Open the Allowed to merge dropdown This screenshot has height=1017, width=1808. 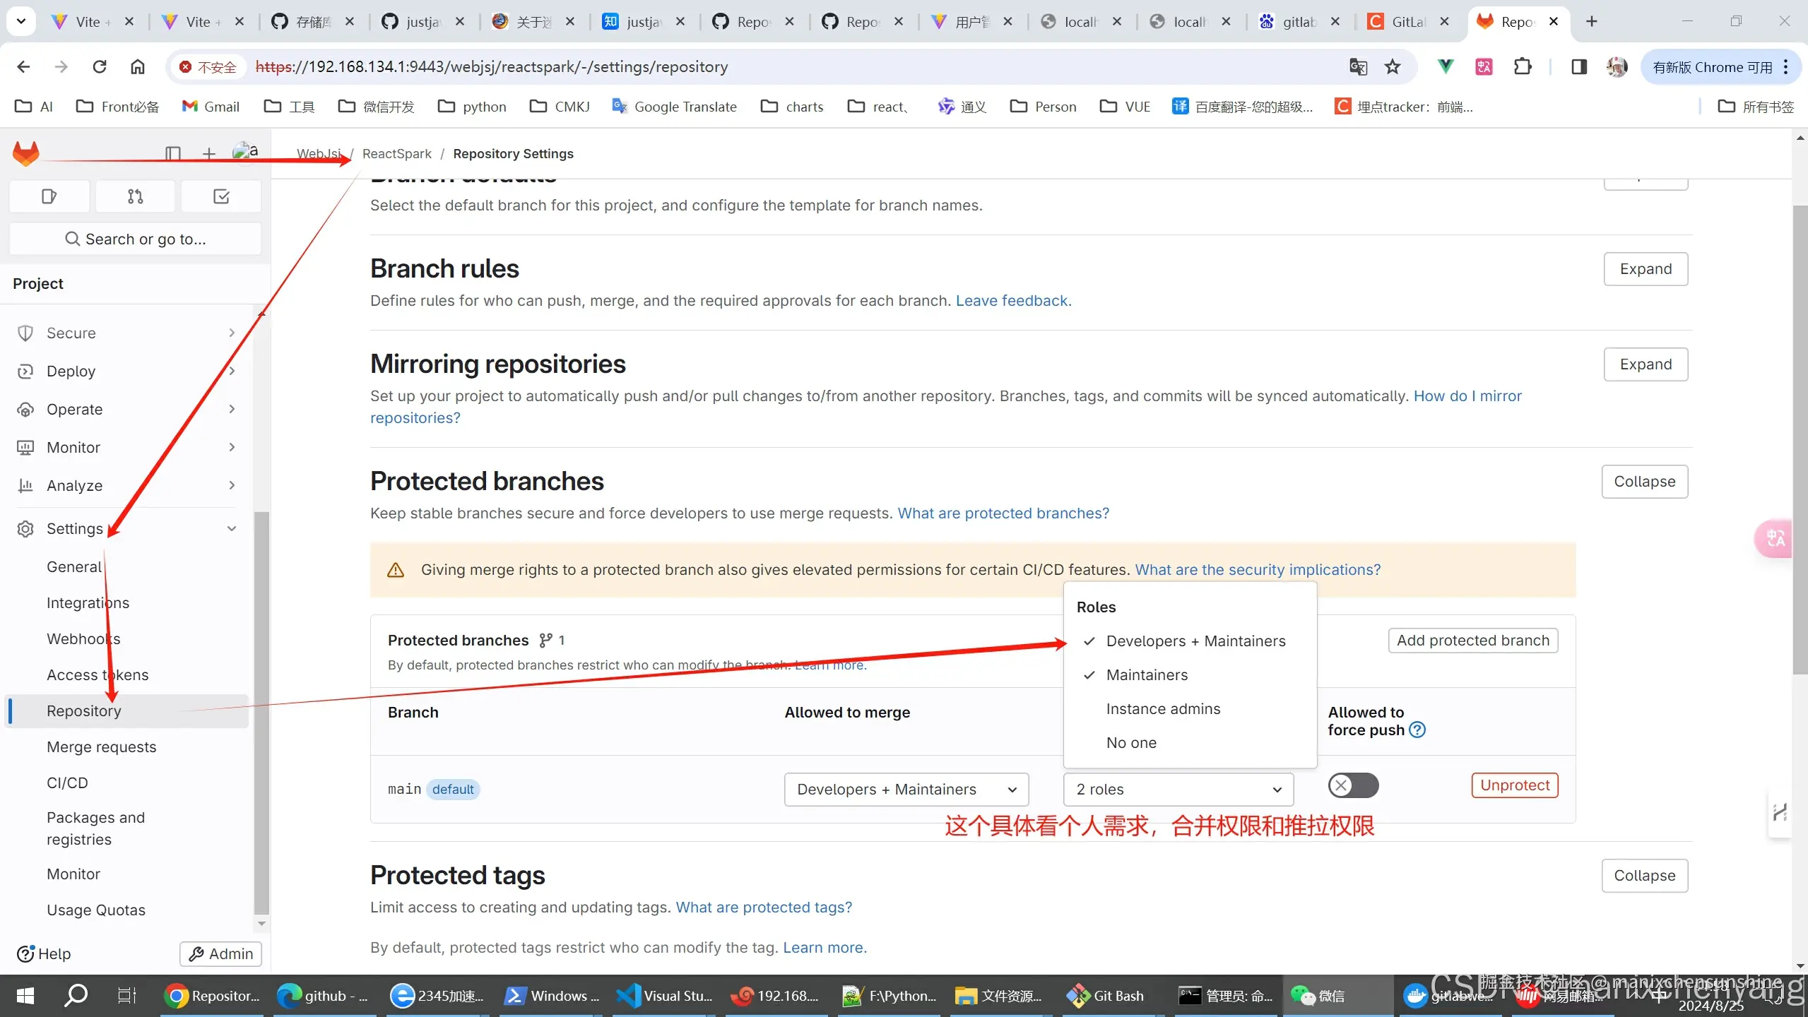point(906,789)
